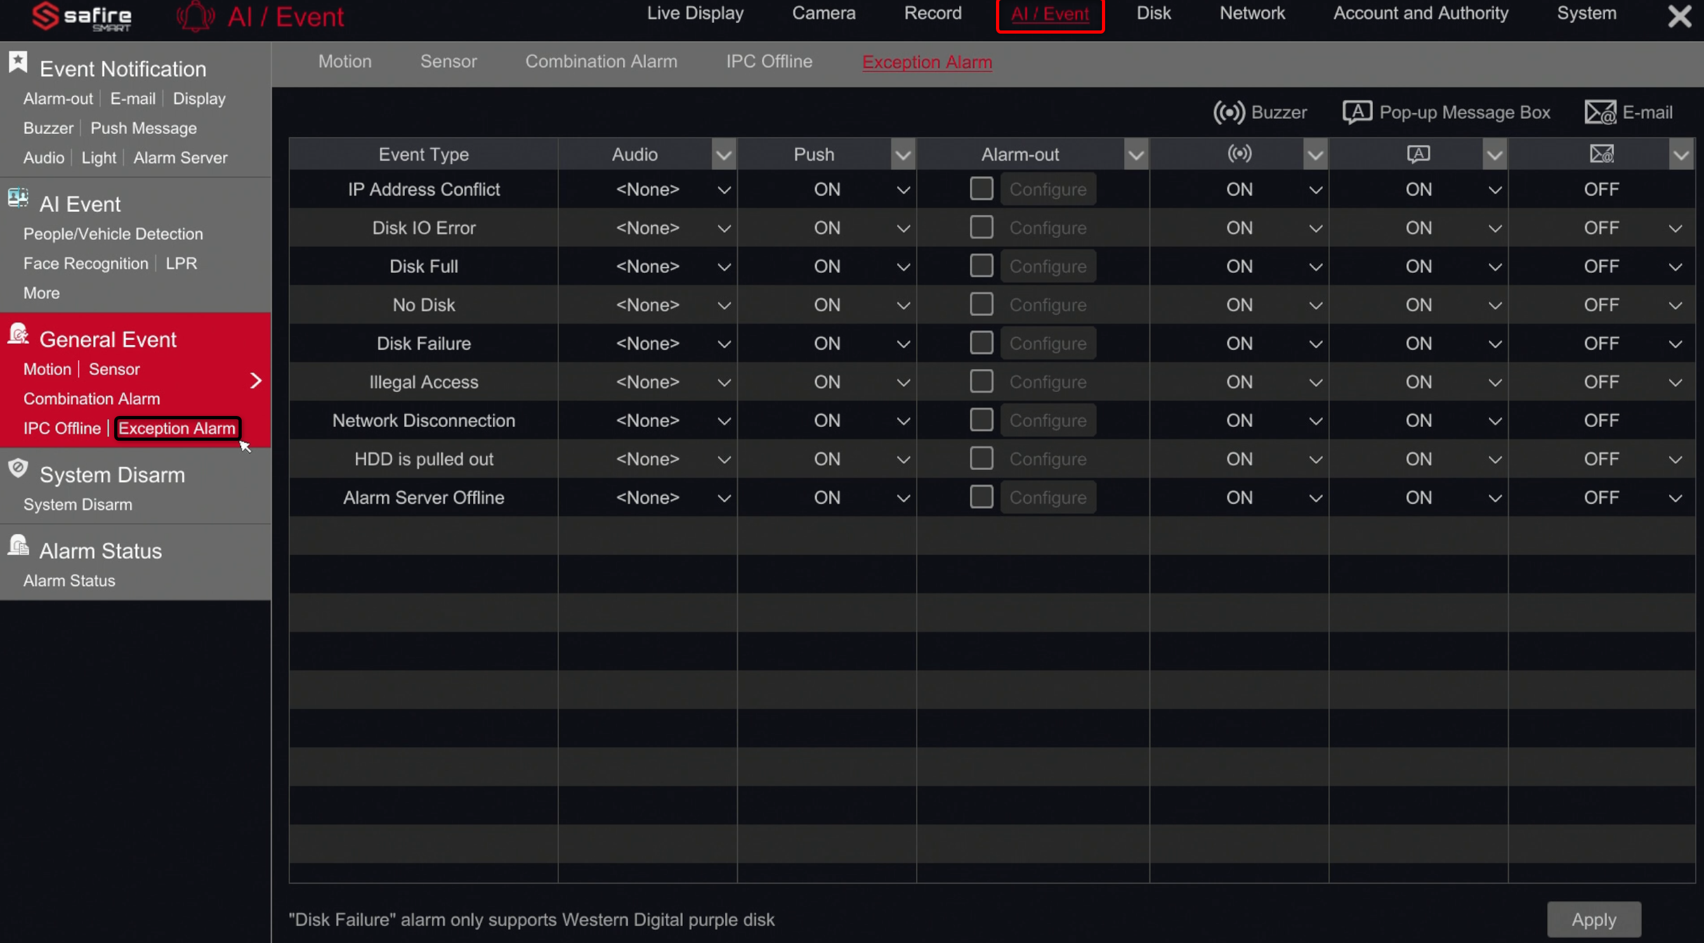The width and height of the screenshot is (1704, 943).
Task: Open the buzzer column header dropdown arrow
Action: [1315, 155]
